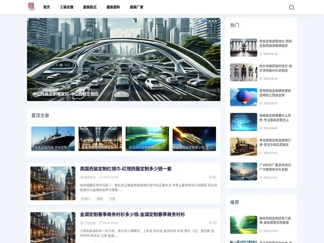324x243 pixels.
Task: Click clock icon under 做服装定制需要什么资质 post
Action: pyautogui.click(x=261, y=128)
